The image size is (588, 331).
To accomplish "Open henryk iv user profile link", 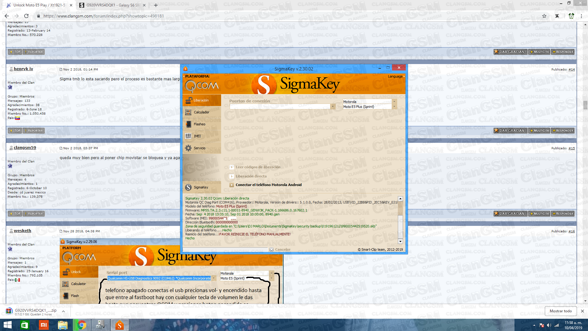I will pos(23,69).
